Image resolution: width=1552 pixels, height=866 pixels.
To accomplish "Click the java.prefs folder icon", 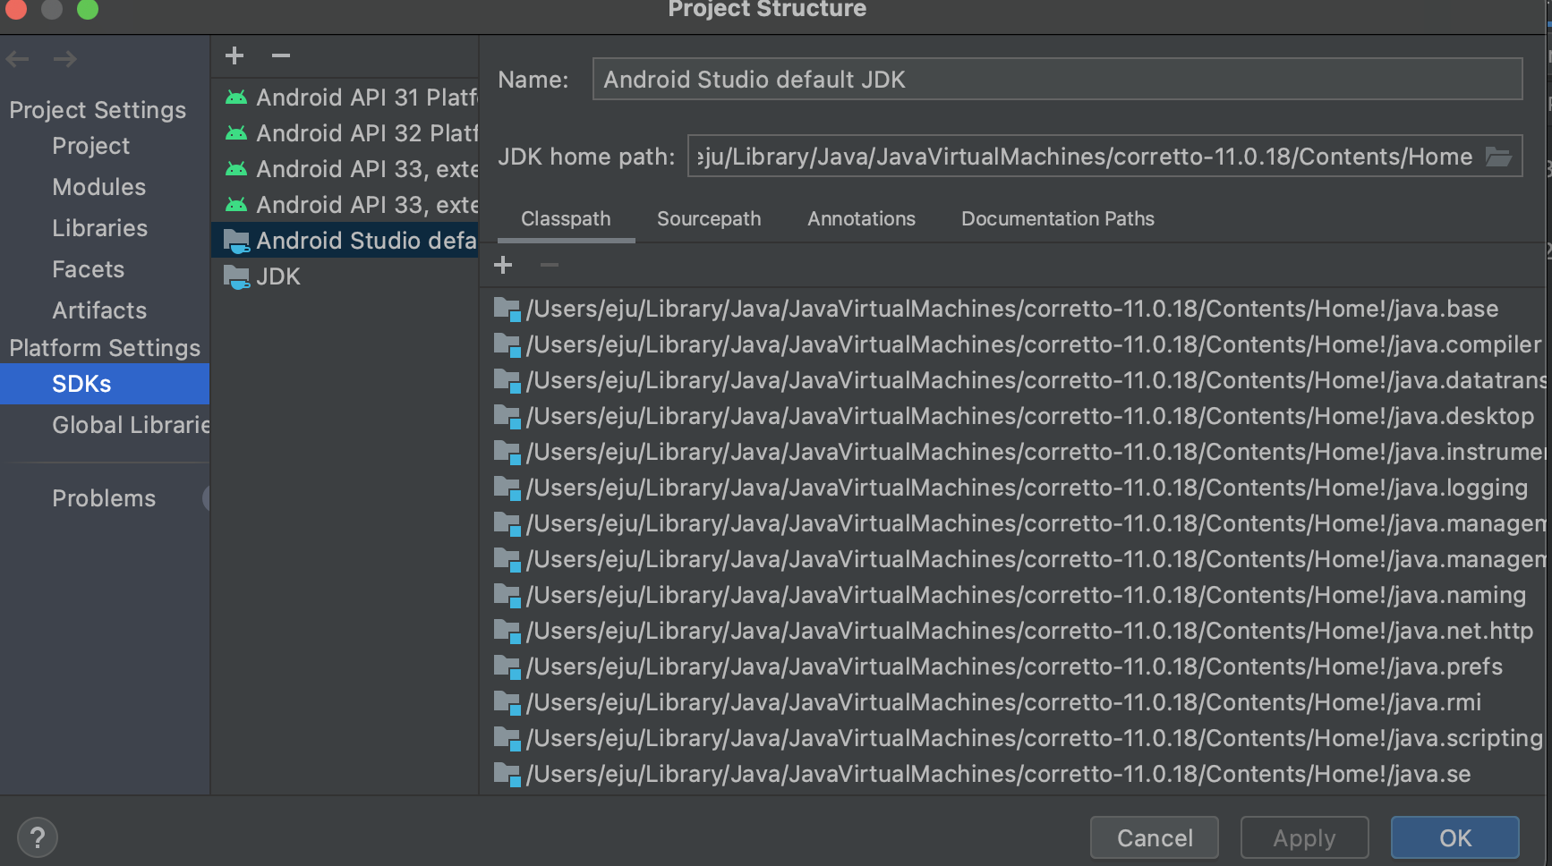I will click(507, 667).
